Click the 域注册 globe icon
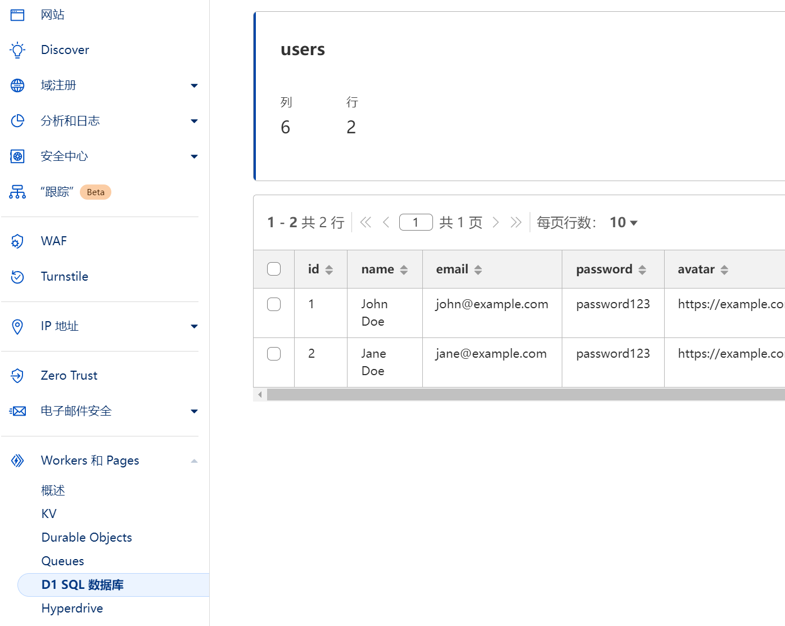 tap(17, 85)
